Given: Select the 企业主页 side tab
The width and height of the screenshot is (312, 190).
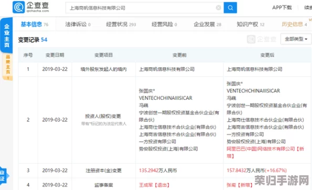Looking at the screenshot, I should 7,35.
